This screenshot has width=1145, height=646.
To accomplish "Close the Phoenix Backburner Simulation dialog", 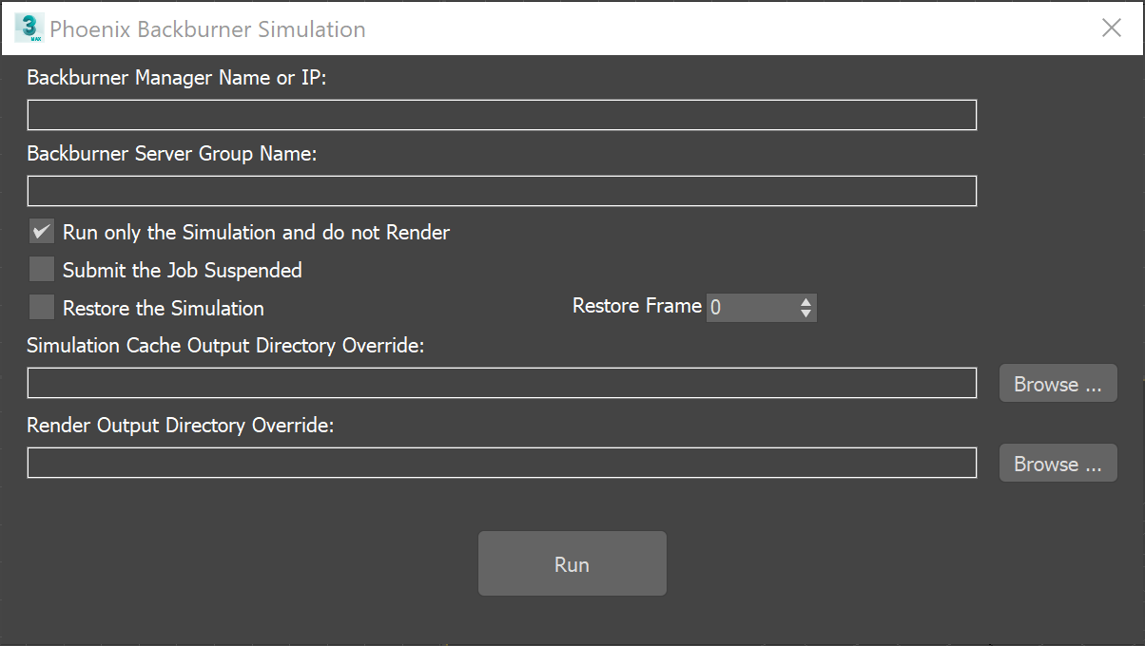I will (x=1112, y=28).
